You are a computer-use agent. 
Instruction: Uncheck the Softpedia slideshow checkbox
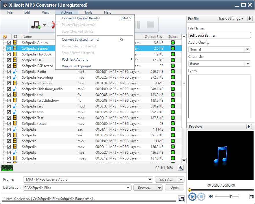click(x=9, y=83)
